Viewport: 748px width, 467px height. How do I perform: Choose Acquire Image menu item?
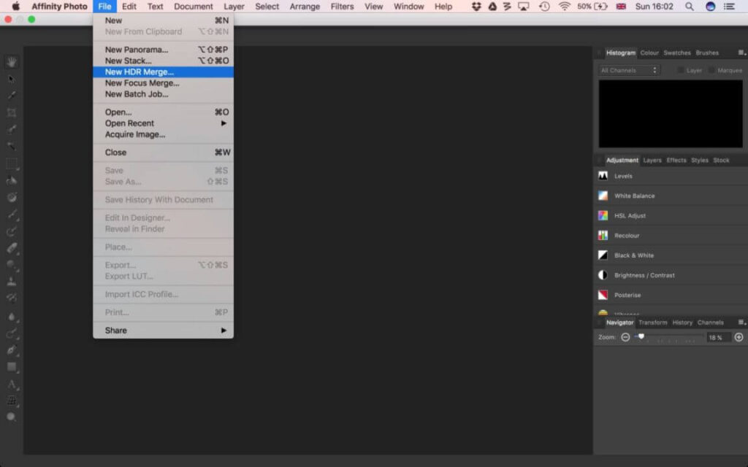click(x=163, y=134)
